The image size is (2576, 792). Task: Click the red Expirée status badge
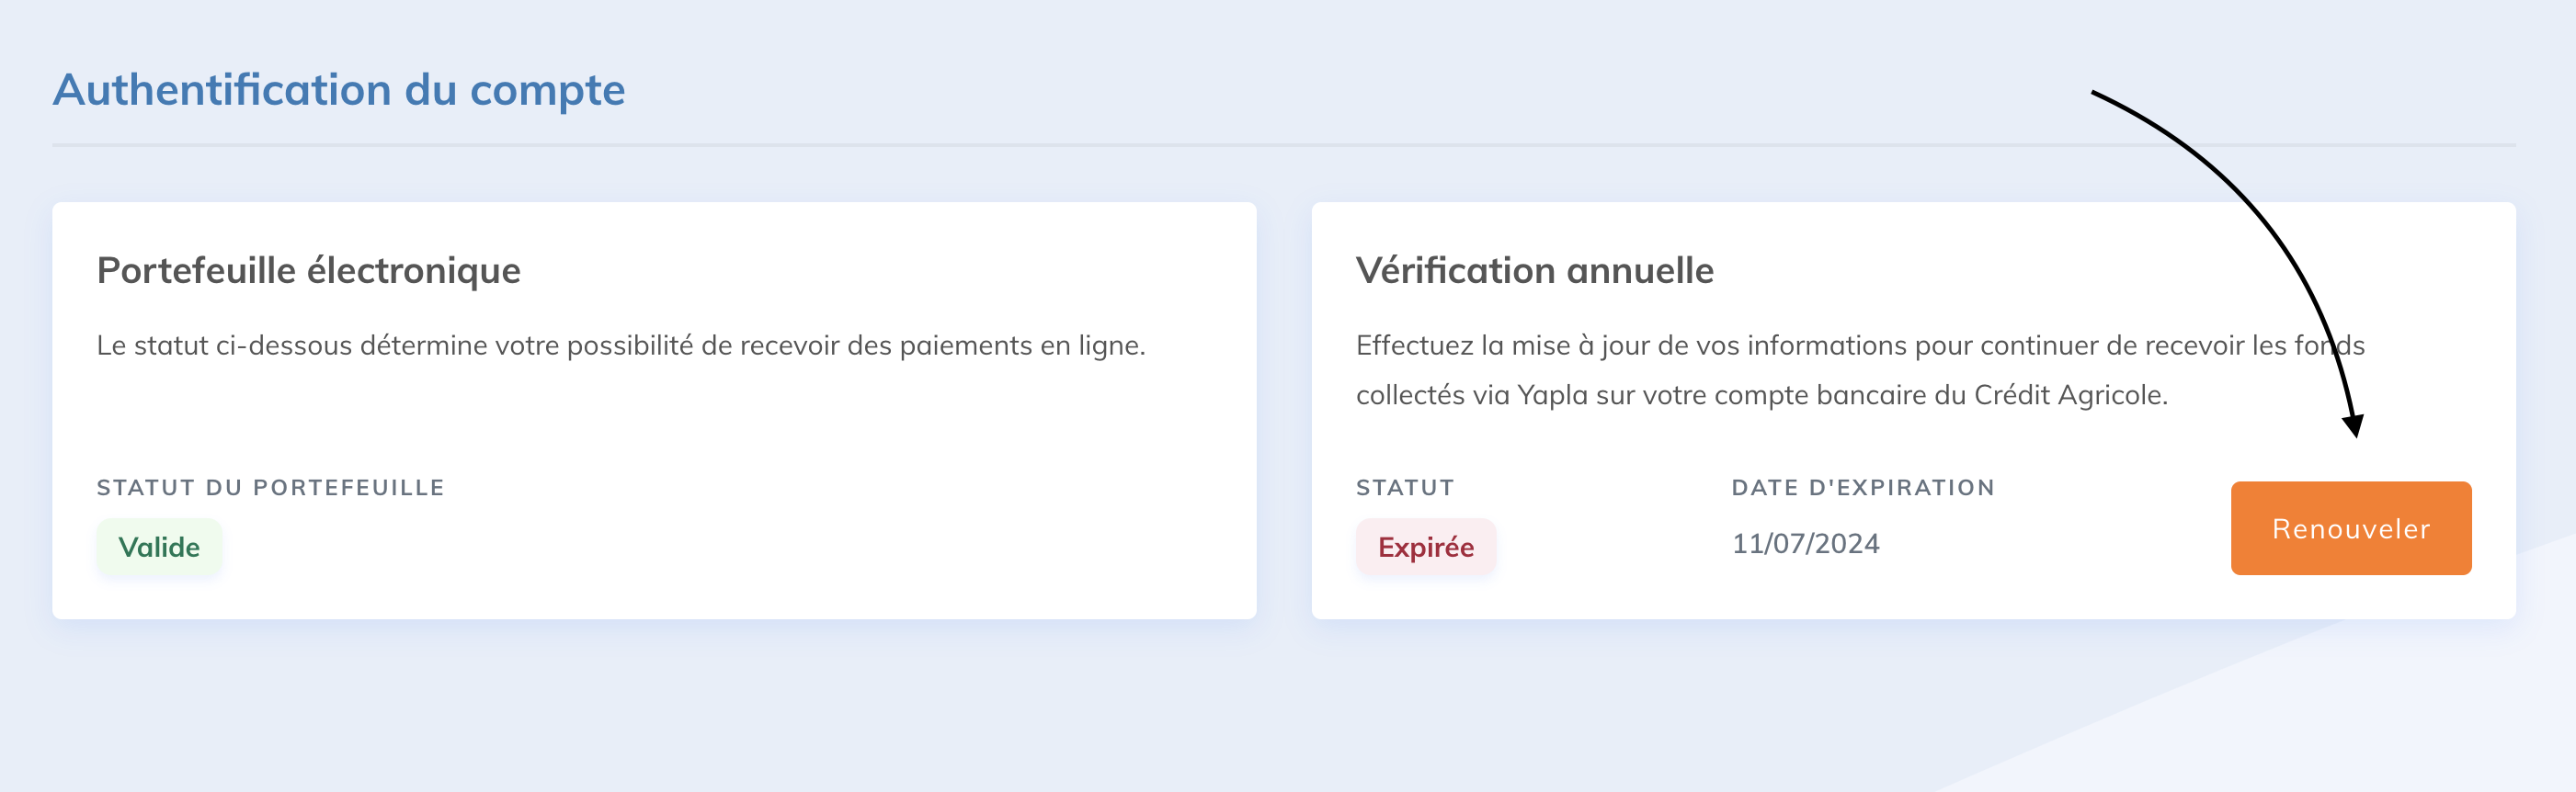tap(1425, 547)
